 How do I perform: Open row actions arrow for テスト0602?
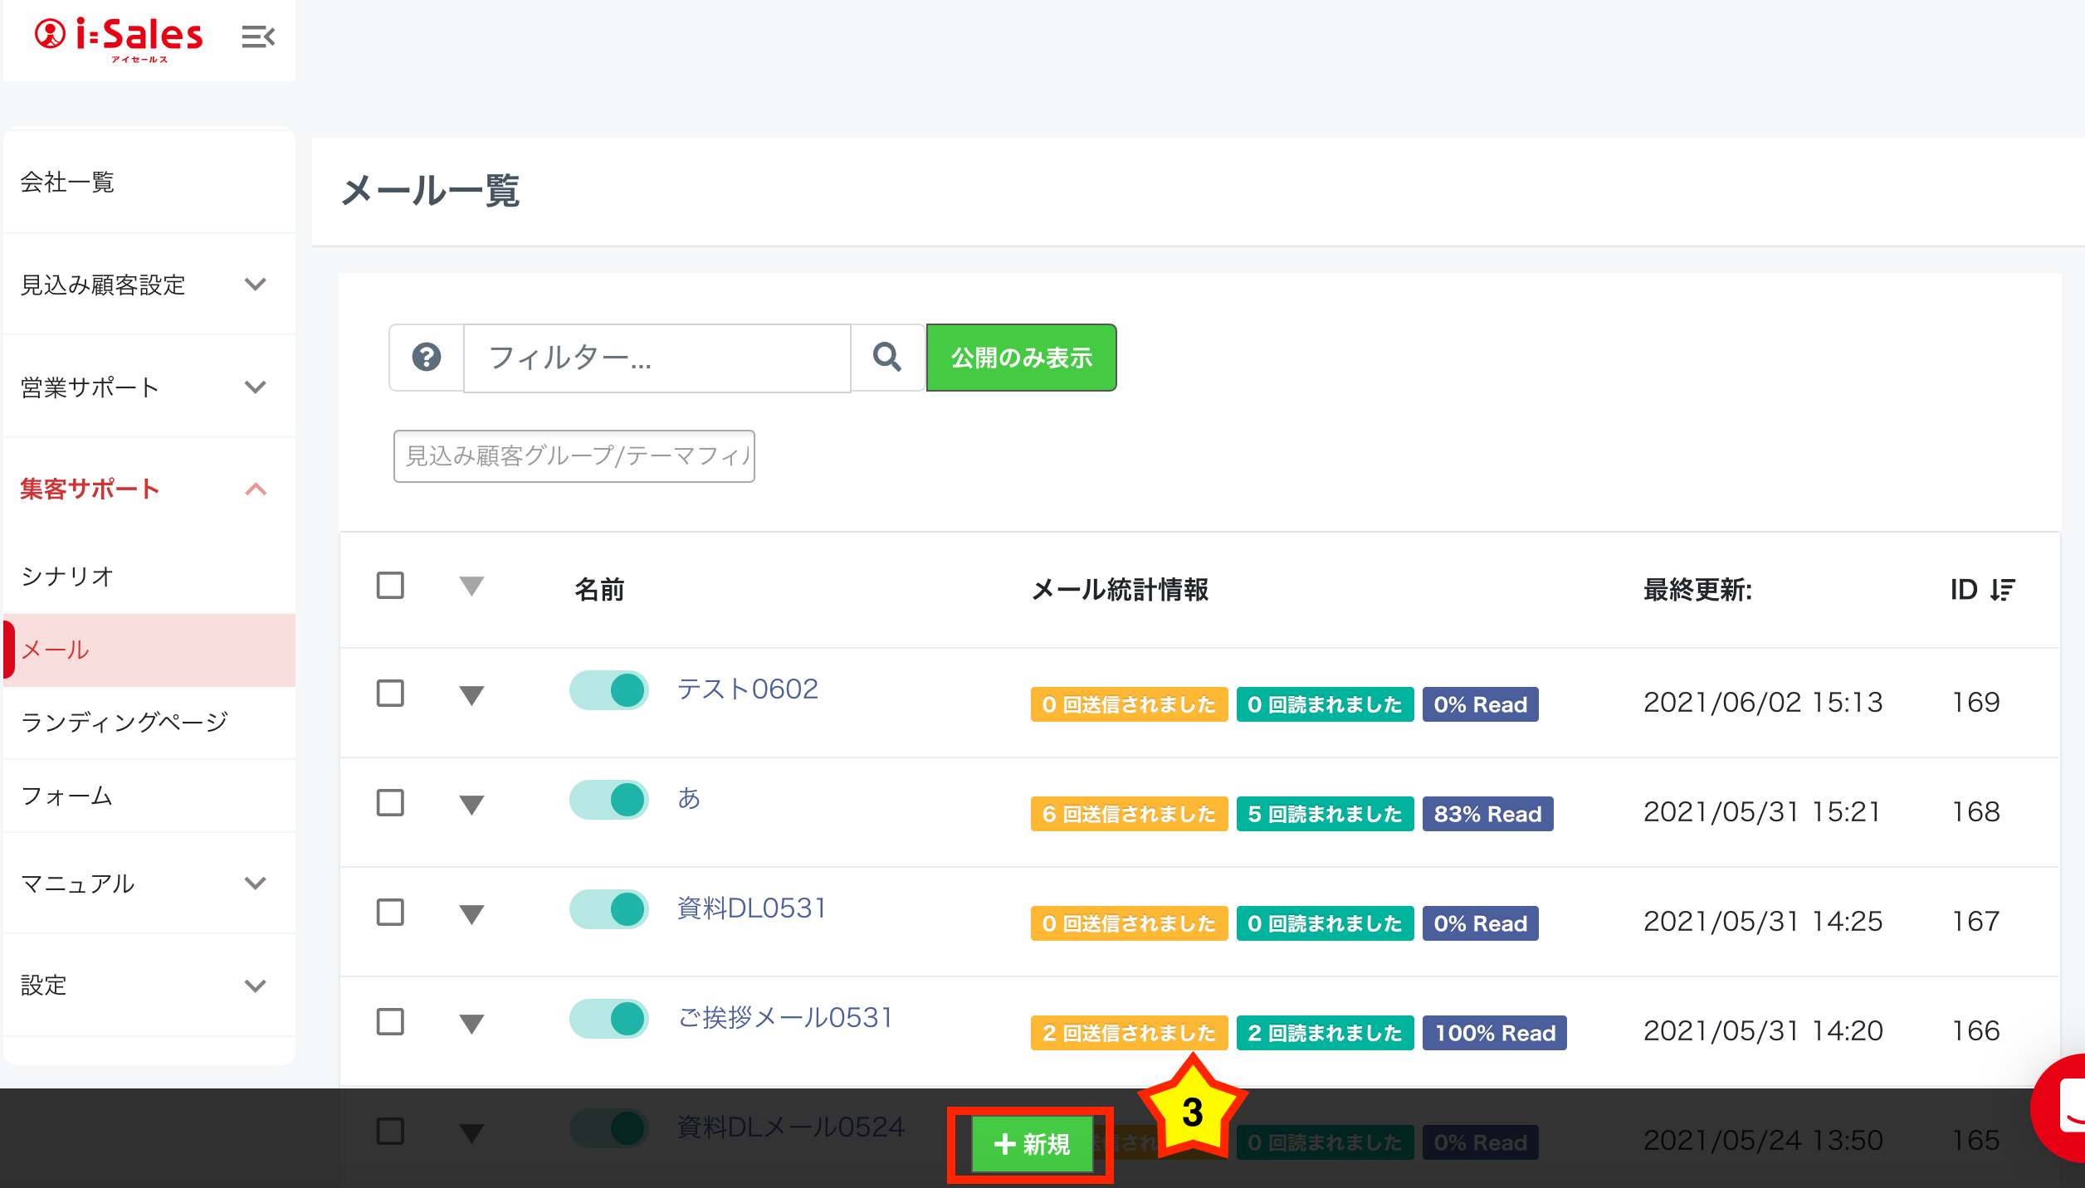tap(471, 695)
